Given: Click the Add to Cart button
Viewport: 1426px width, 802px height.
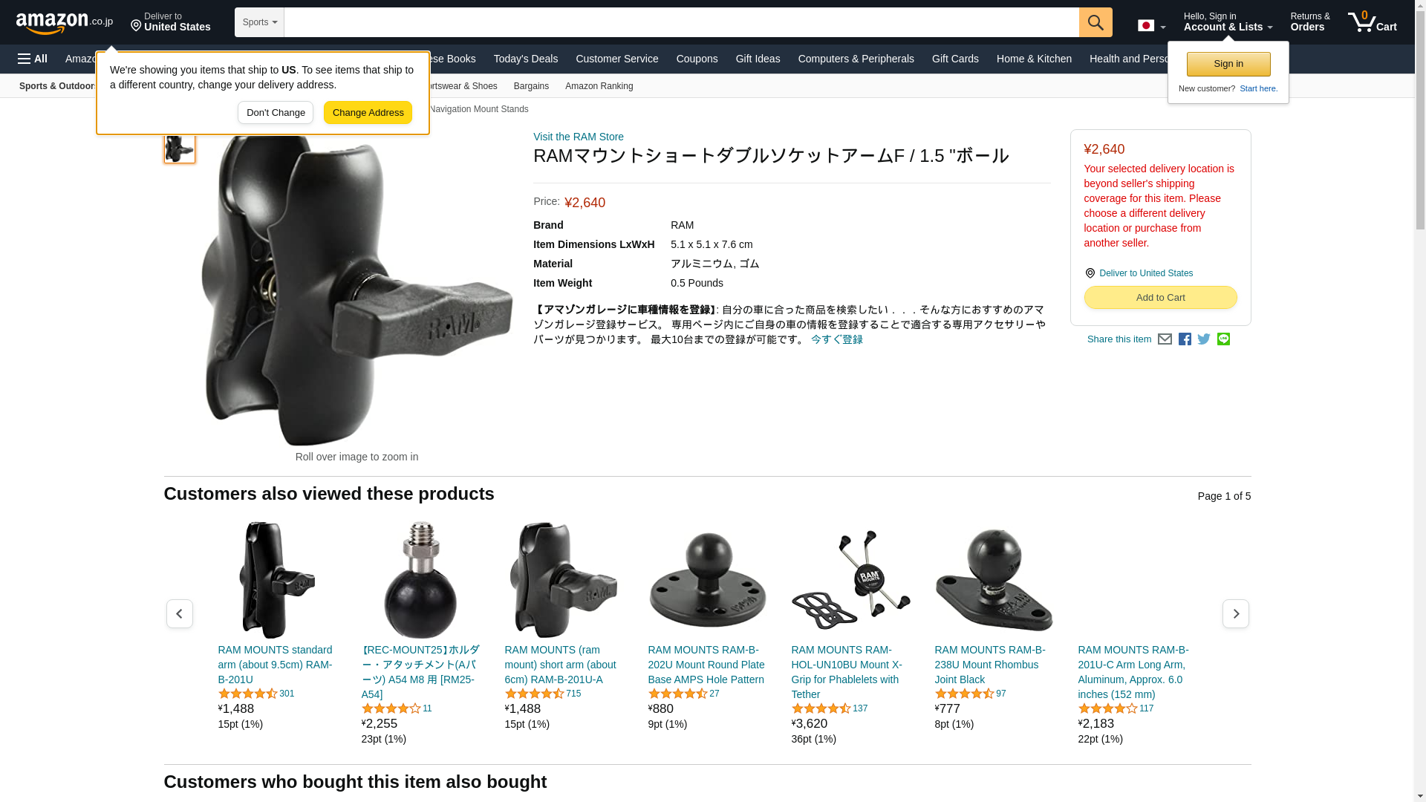Looking at the screenshot, I should click(1160, 297).
